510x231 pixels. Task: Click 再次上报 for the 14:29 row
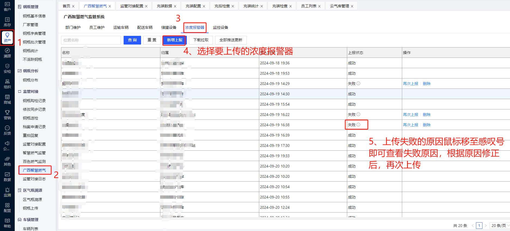pos(411,84)
